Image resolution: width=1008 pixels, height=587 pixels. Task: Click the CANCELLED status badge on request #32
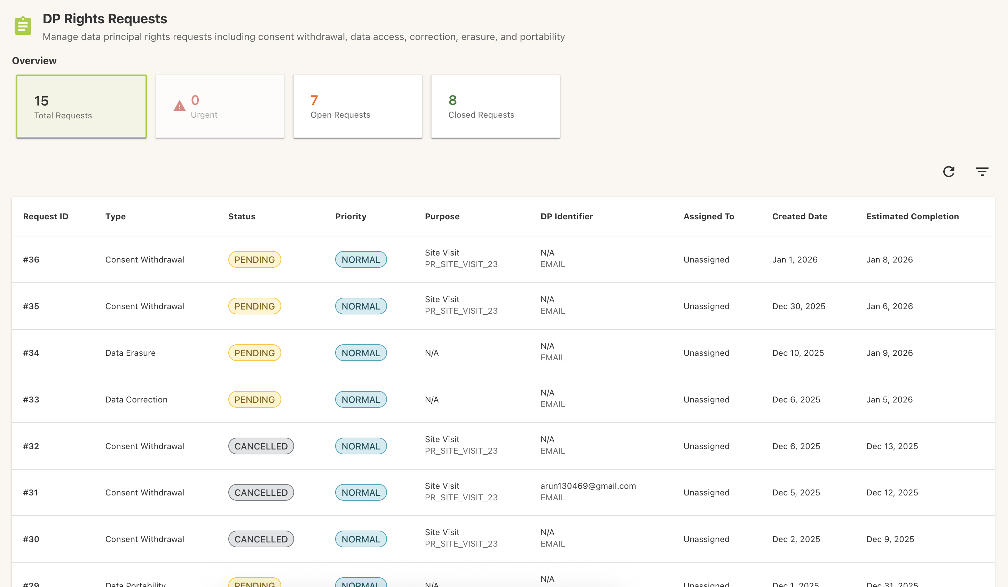coord(261,446)
